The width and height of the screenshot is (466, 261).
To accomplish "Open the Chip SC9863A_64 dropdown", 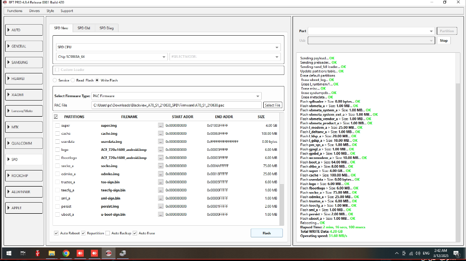I will [112, 57].
